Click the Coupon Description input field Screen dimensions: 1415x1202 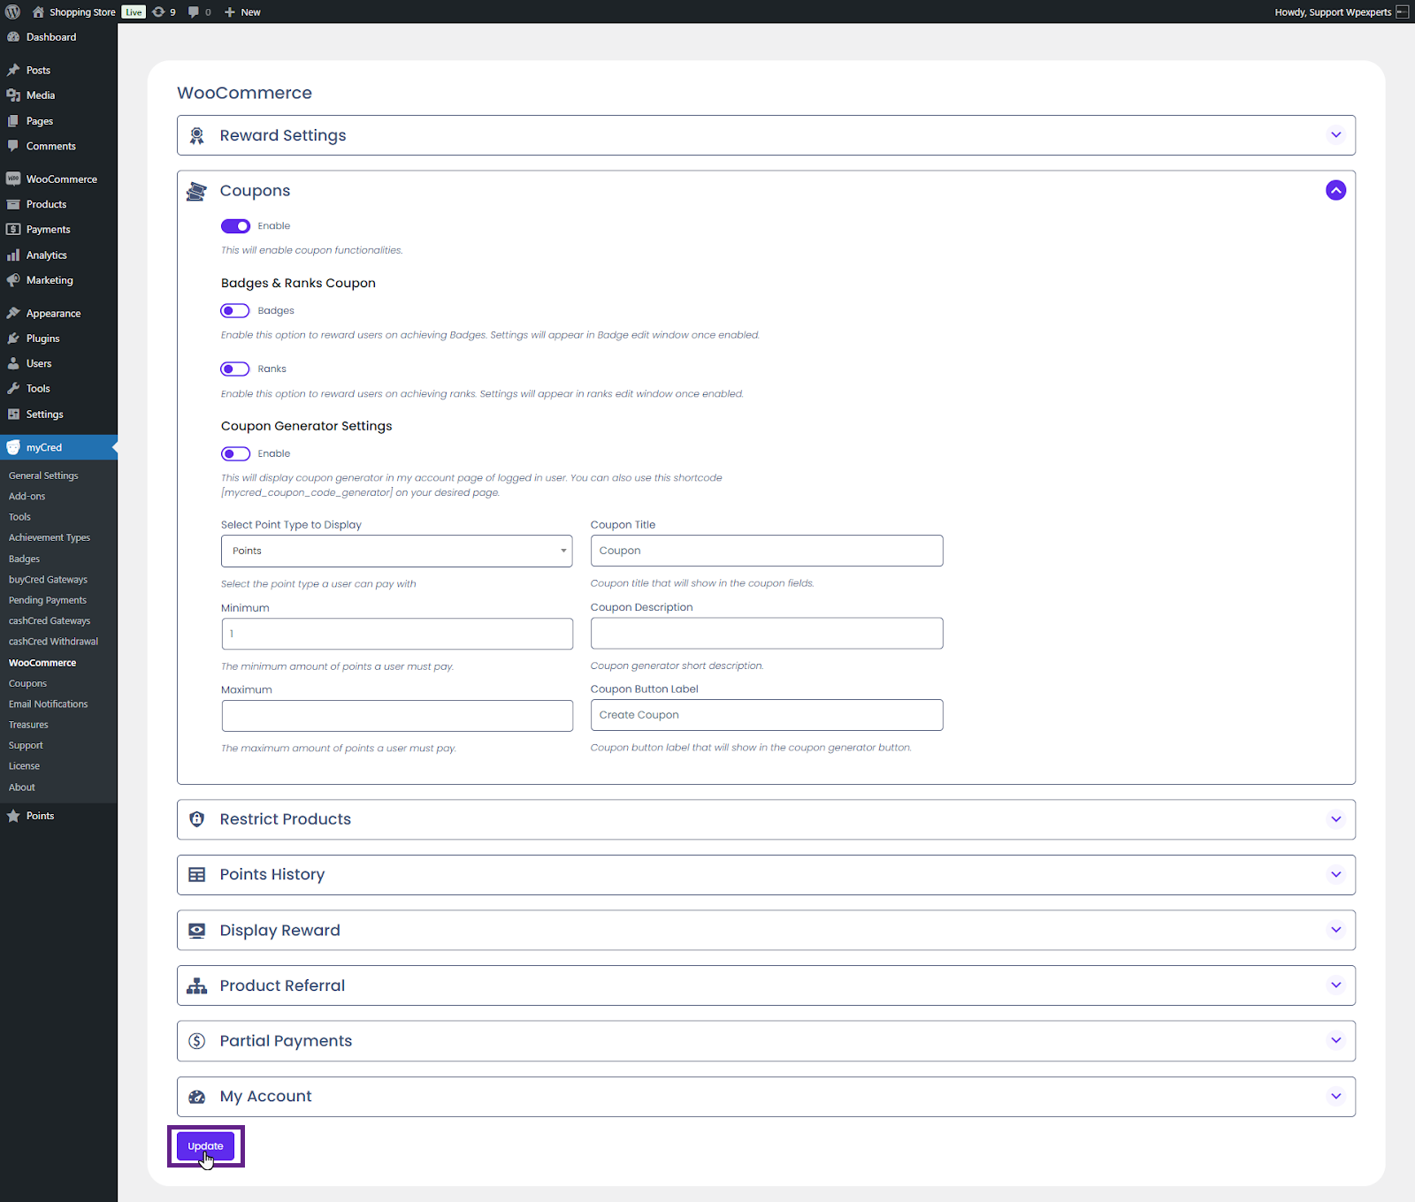click(766, 633)
